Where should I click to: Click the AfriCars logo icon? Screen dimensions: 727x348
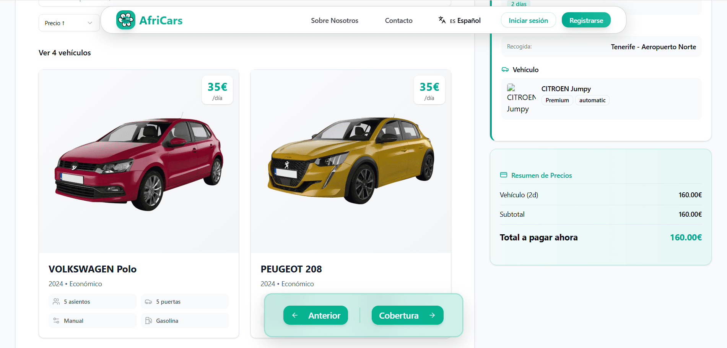(126, 20)
